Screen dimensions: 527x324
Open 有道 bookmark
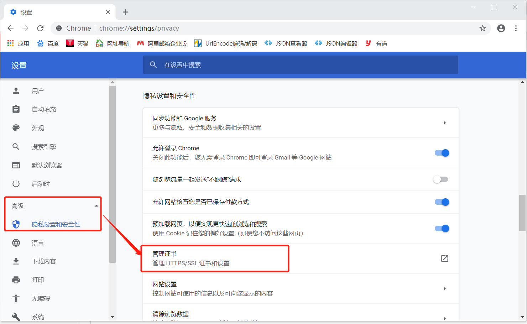point(376,43)
